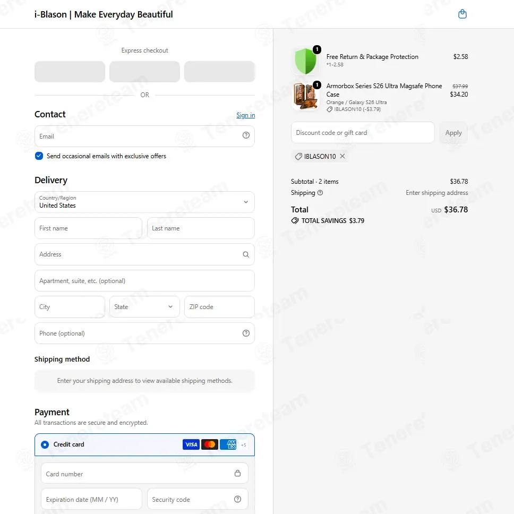
Task: Focus the City input field
Action: click(x=70, y=307)
